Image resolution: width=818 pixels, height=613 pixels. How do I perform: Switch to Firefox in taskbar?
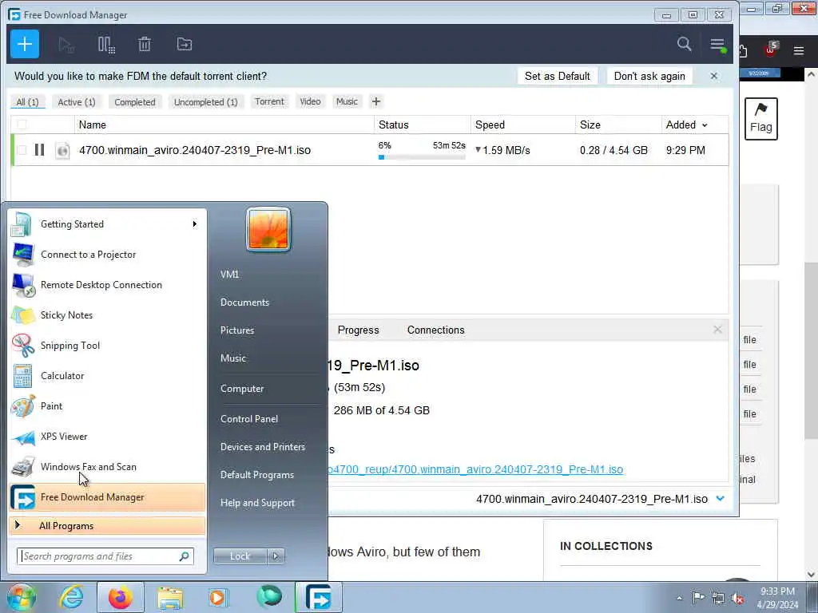120,597
